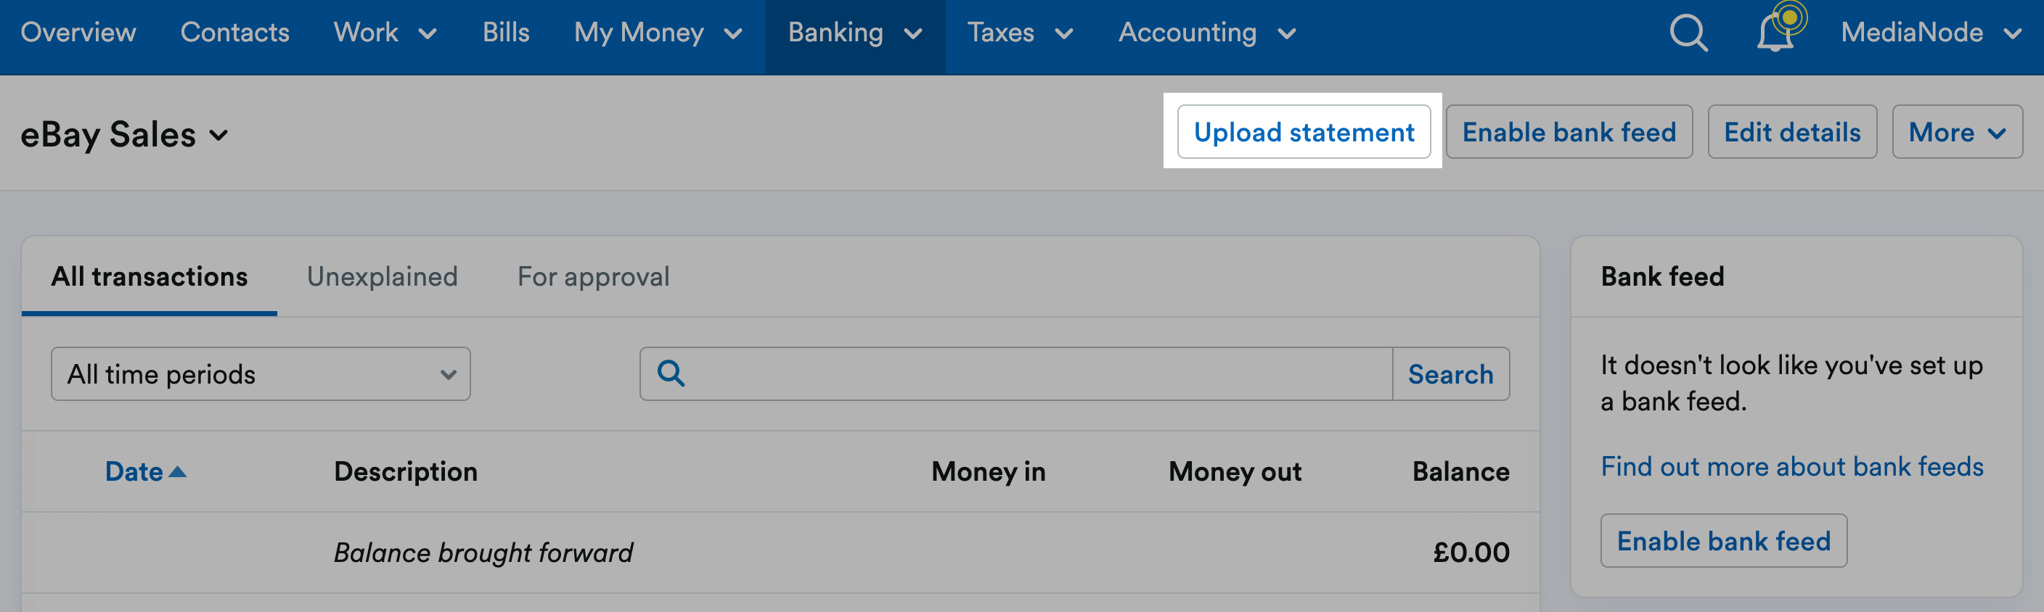
Task: Sort by the Date ascending arrow
Action: (178, 471)
